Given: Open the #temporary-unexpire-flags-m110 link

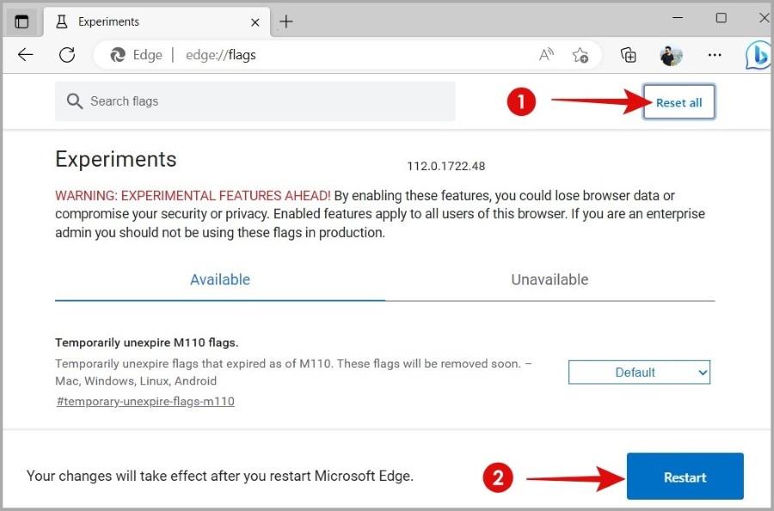Looking at the screenshot, I should coord(145,401).
